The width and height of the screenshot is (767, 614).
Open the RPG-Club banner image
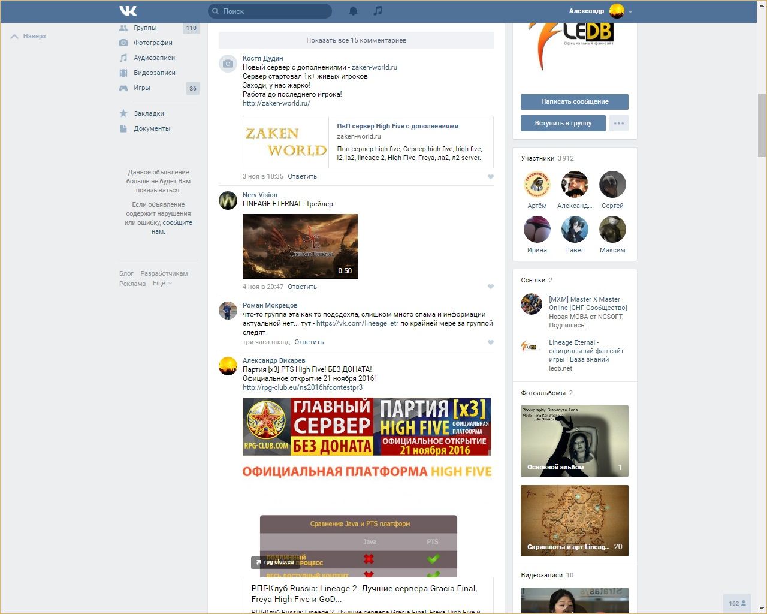pos(367,427)
